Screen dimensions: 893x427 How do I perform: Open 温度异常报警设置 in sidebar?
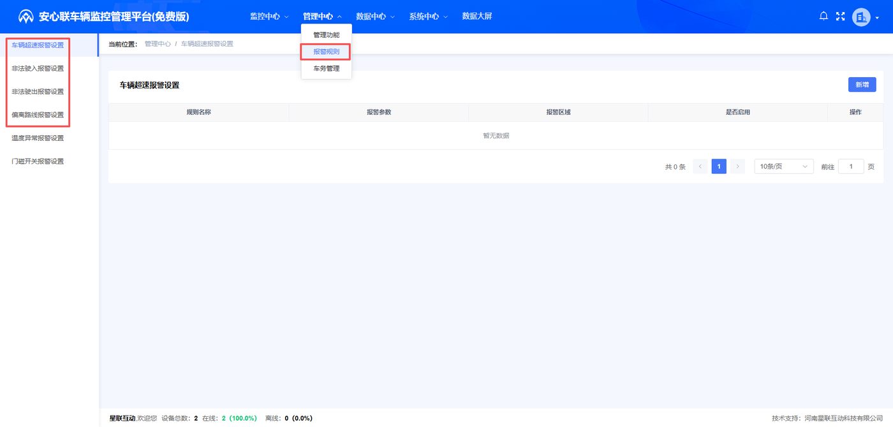[38, 138]
